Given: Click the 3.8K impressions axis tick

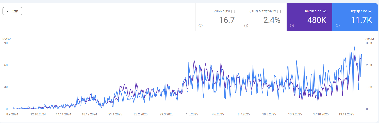Looking at the screenshot, I should pos(369,43).
